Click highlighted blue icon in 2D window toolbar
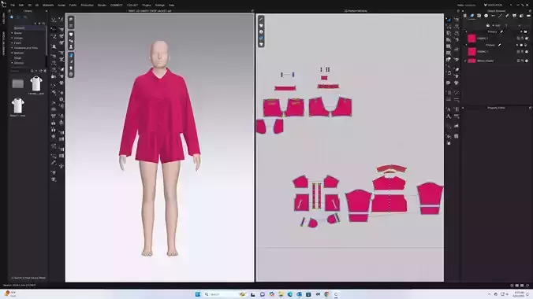The image size is (533, 299). click(x=261, y=38)
